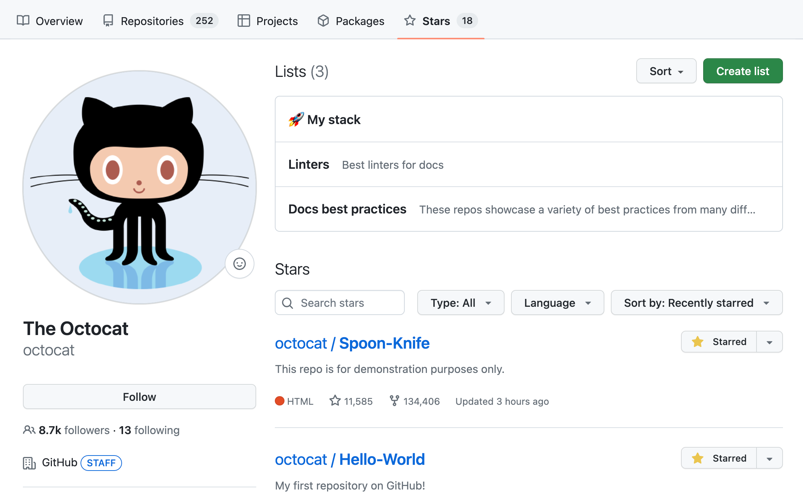Click the magnifier icon in Search stars

pyautogui.click(x=287, y=302)
